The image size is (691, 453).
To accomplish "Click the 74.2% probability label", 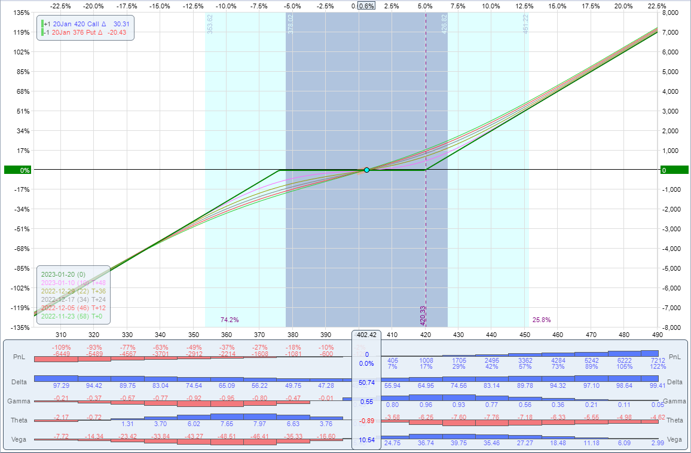I will coord(230,320).
